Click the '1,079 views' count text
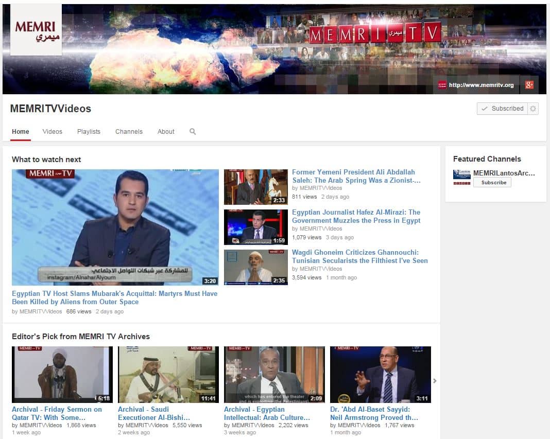The height and width of the screenshot is (439, 550). pyautogui.click(x=307, y=237)
